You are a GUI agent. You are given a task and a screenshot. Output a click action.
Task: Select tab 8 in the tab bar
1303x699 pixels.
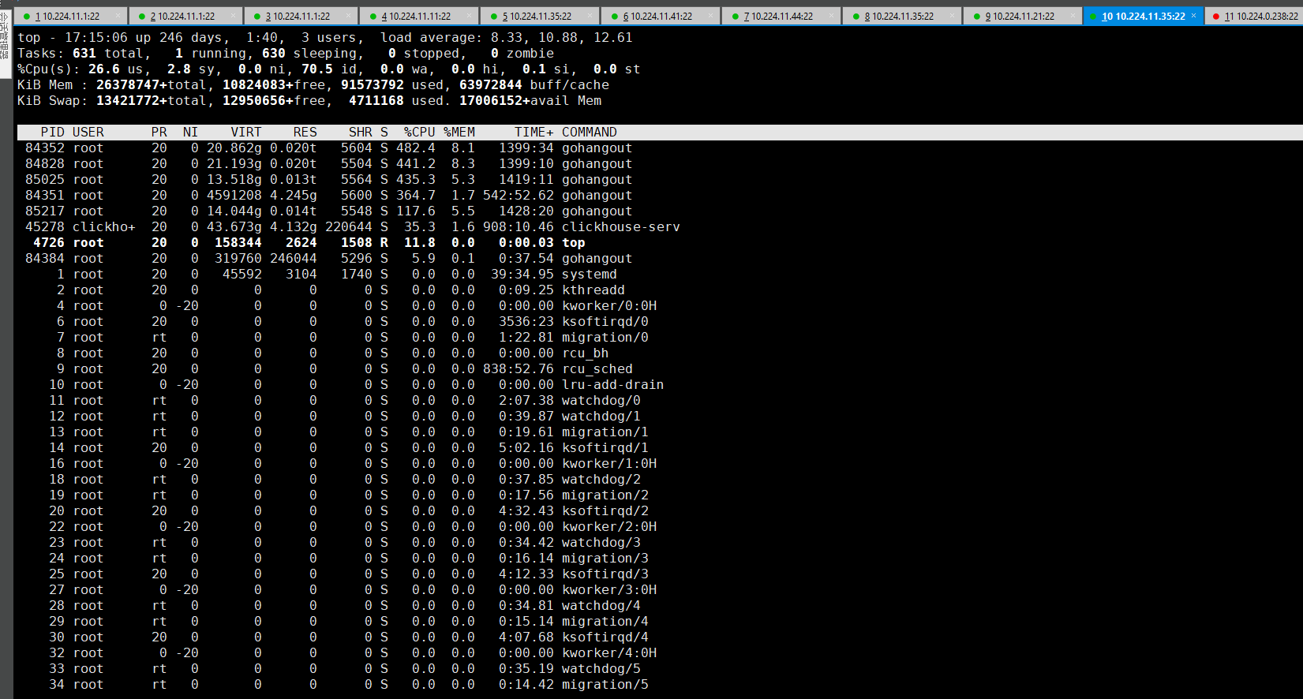point(899,17)
